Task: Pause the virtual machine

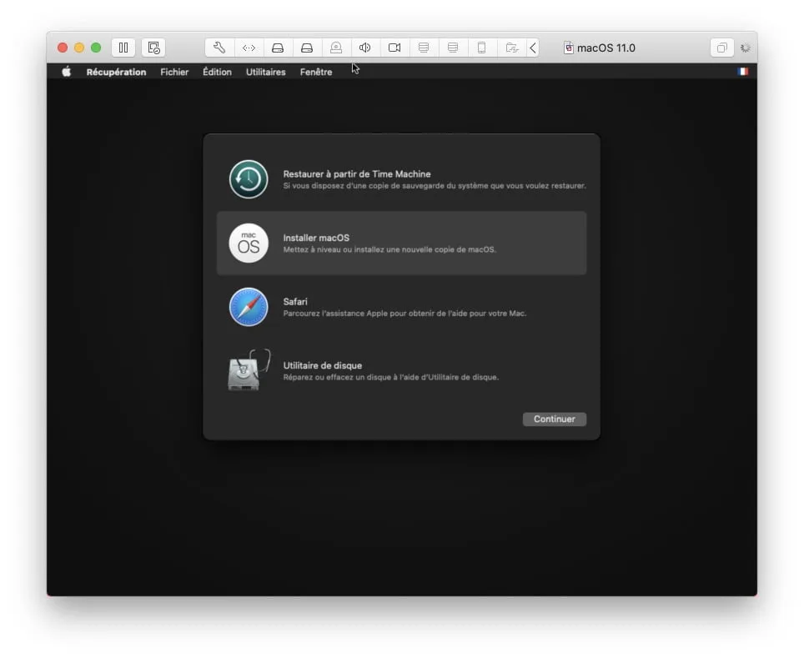Action: 123,48
